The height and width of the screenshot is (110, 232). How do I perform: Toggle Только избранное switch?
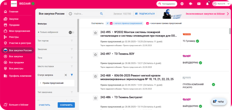[71, 32]
